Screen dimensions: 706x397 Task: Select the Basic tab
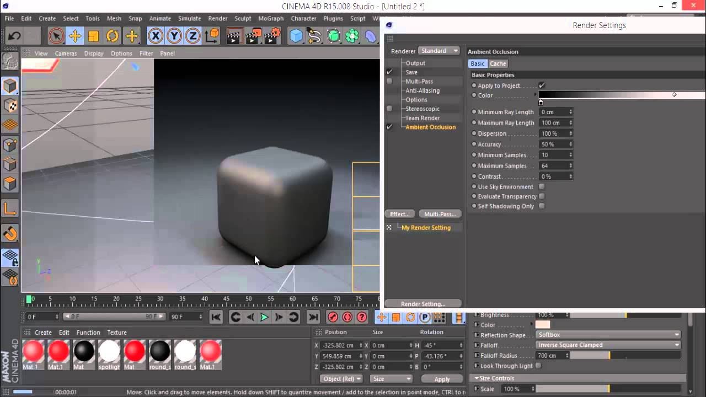click(478, 63)
